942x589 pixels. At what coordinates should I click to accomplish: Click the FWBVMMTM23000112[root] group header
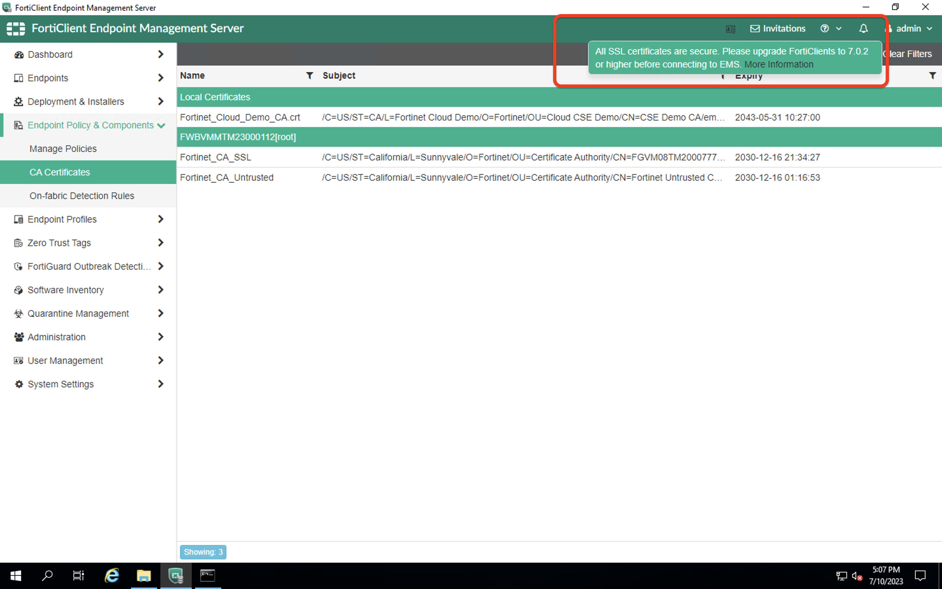tap(559, 137)
